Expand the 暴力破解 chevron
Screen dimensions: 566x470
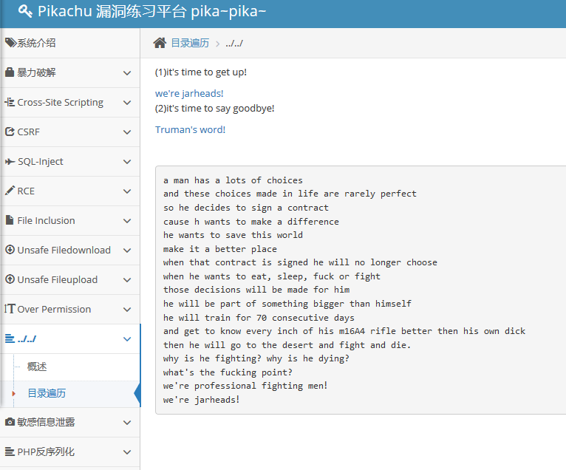pos(127,73)
